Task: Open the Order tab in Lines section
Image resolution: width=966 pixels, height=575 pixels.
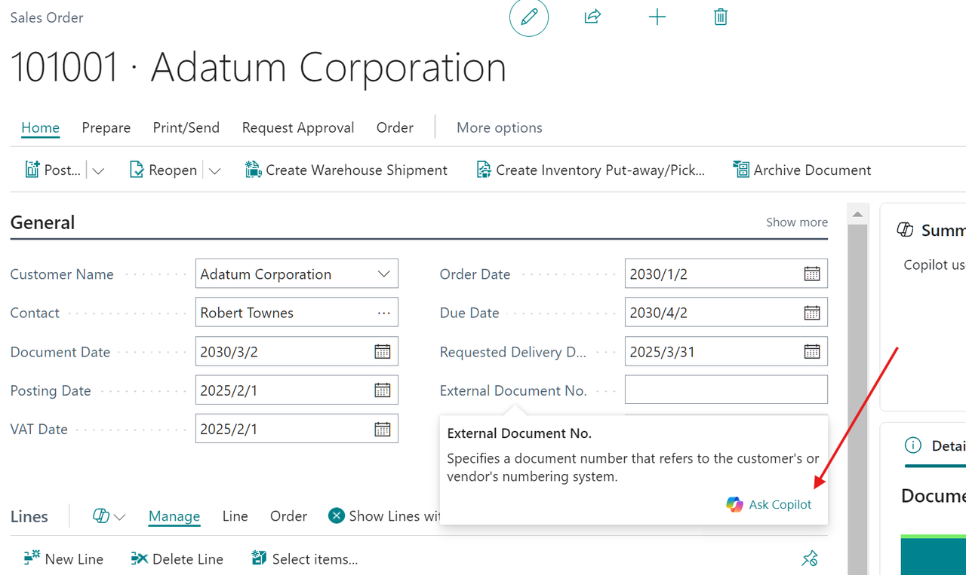Action: coord(288,515)
